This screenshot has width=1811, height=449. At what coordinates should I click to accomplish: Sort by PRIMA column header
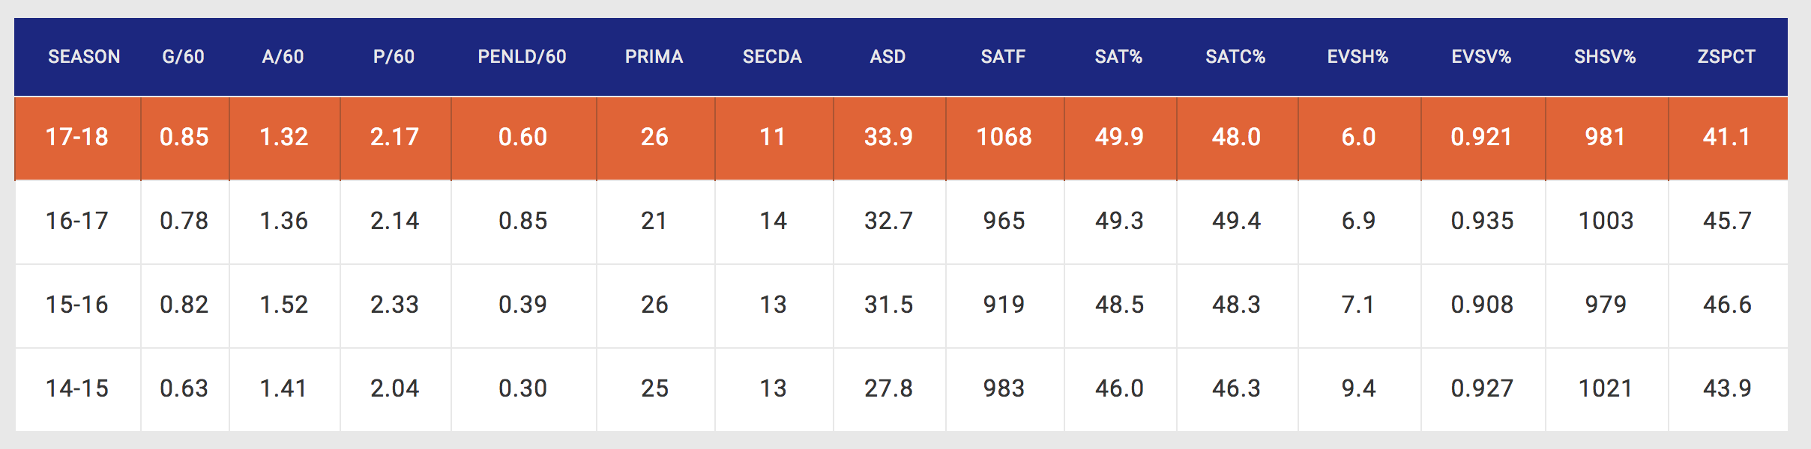[x=654, y=57]
